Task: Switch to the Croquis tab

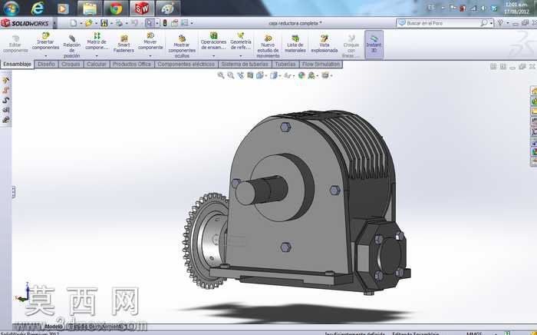Action: (x=71, y=64)
